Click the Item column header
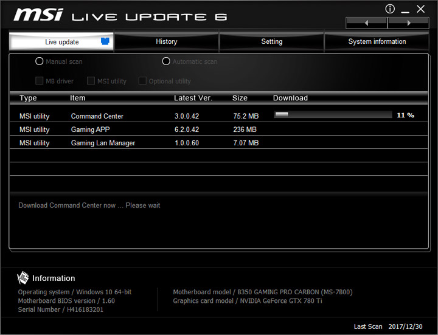The width and height of the screenshot is (438, 335). click(x=78, y=98)
